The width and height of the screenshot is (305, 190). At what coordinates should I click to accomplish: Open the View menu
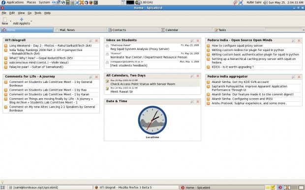point(21,13)
